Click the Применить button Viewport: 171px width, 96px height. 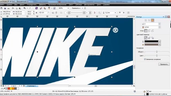pos(164,64)
